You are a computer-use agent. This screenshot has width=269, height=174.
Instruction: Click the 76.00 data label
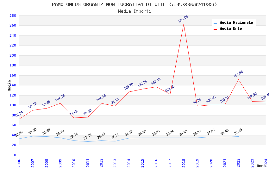[87, 112]
